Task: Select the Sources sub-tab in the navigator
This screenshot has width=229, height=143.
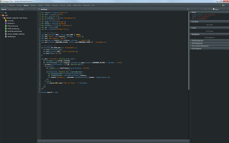Action: 4,9
